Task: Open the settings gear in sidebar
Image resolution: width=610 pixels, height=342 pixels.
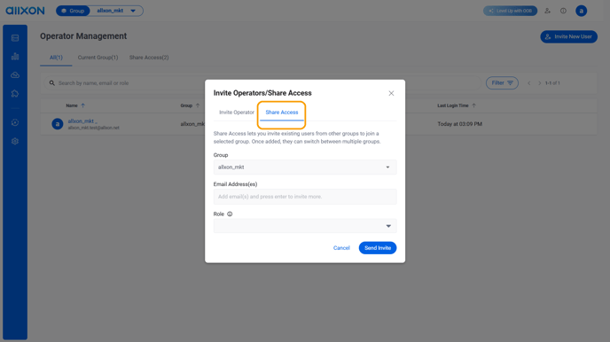Action: [x=15, y=141]
